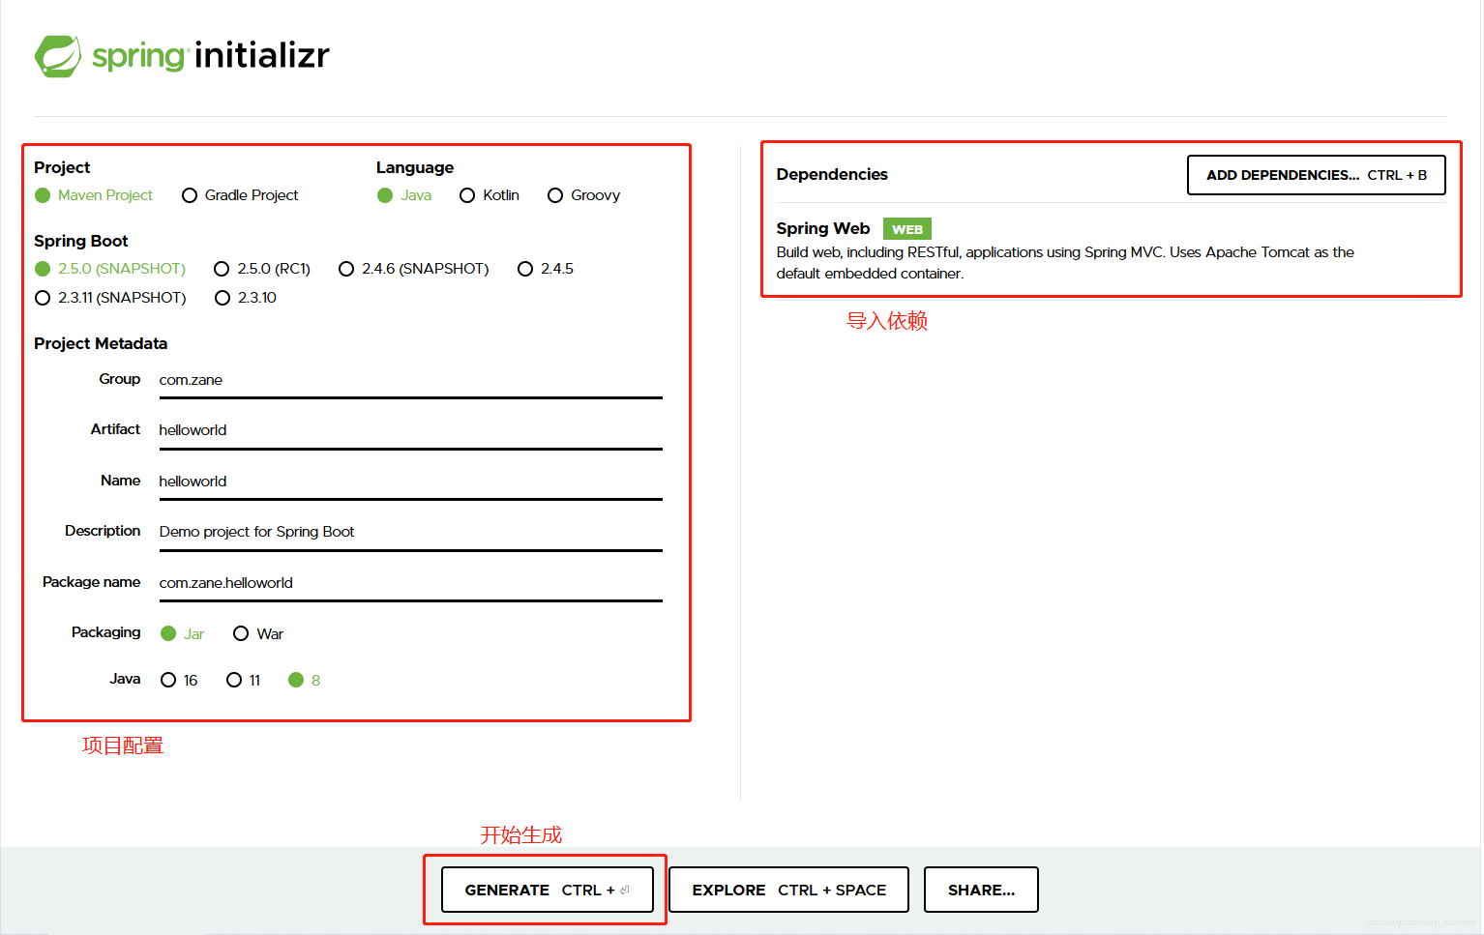Focus the Artifact input field
This screenshot has width=1484, height=935.
tap(410, 430)
